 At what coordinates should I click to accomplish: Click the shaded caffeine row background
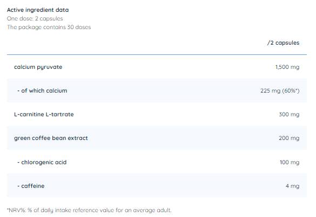(x=157, y=185)
